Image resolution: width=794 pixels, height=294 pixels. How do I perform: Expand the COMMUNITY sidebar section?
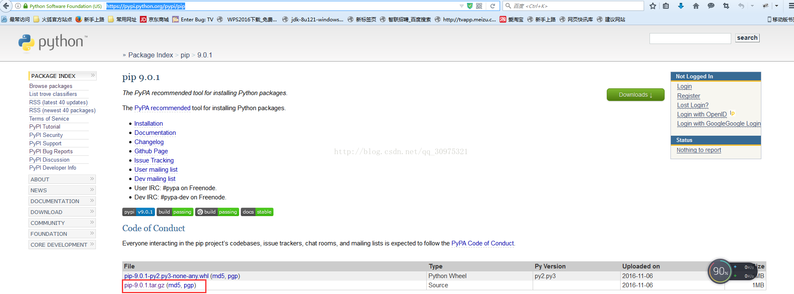62,223
